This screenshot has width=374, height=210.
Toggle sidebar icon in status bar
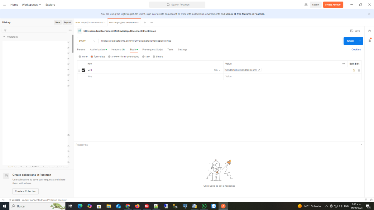click(x=3, y=200)
